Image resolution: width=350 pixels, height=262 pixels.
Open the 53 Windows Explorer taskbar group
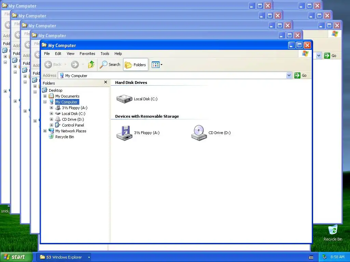(x=63, y=257)
